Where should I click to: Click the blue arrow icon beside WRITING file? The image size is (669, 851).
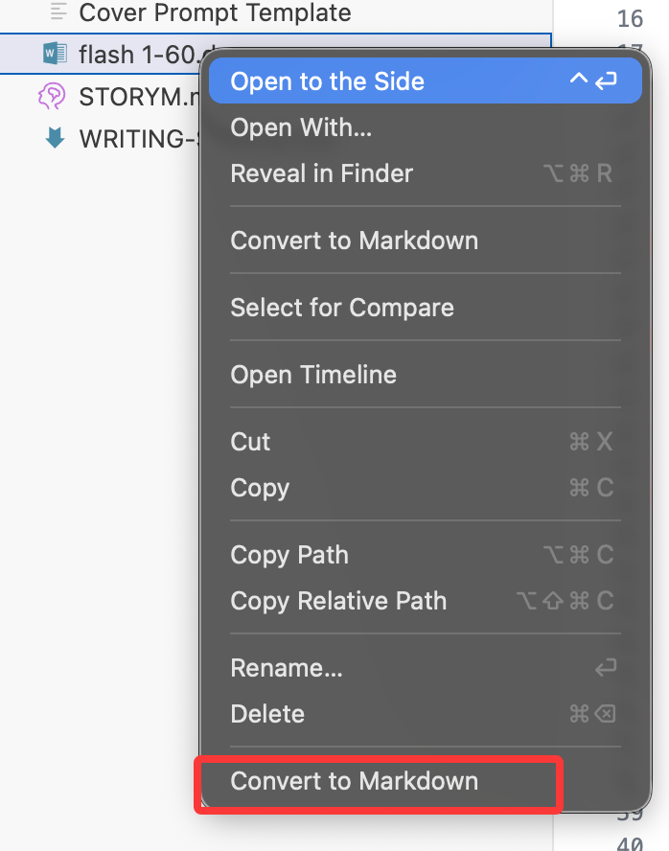tap(55, 138)
